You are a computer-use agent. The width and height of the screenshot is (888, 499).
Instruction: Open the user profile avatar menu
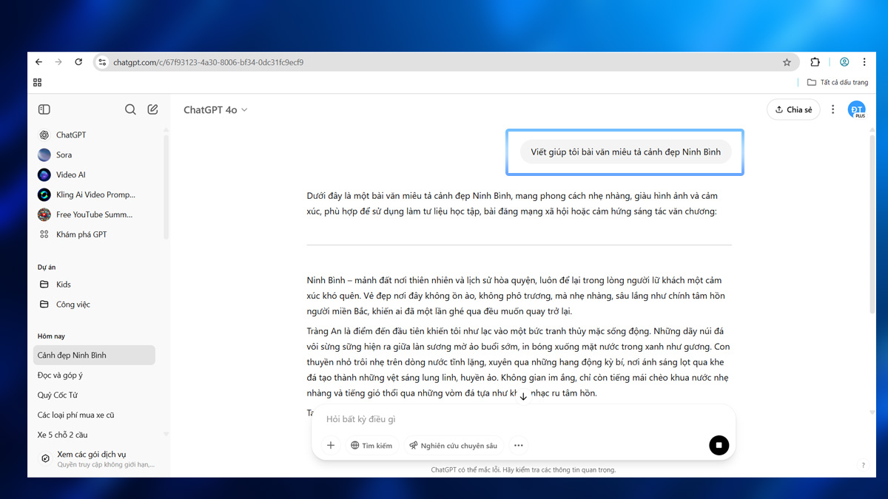[x=856, y=110]
